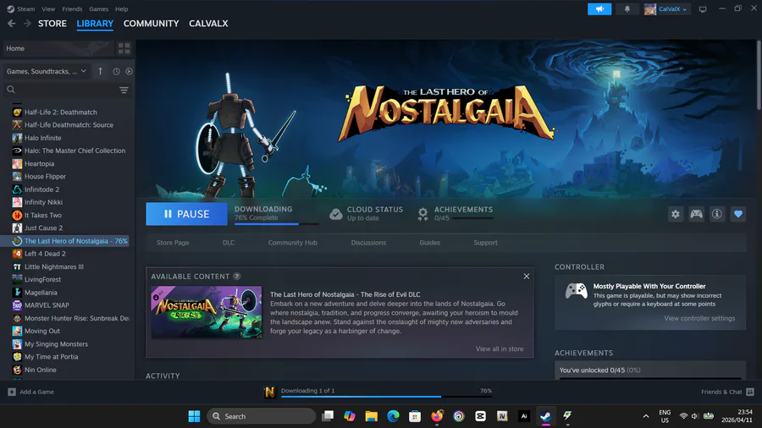Image resolution: width=762 pixels, height=428 pixels.
Task: Toggle the favorite heart icon
Action: [x=738, y=214]
